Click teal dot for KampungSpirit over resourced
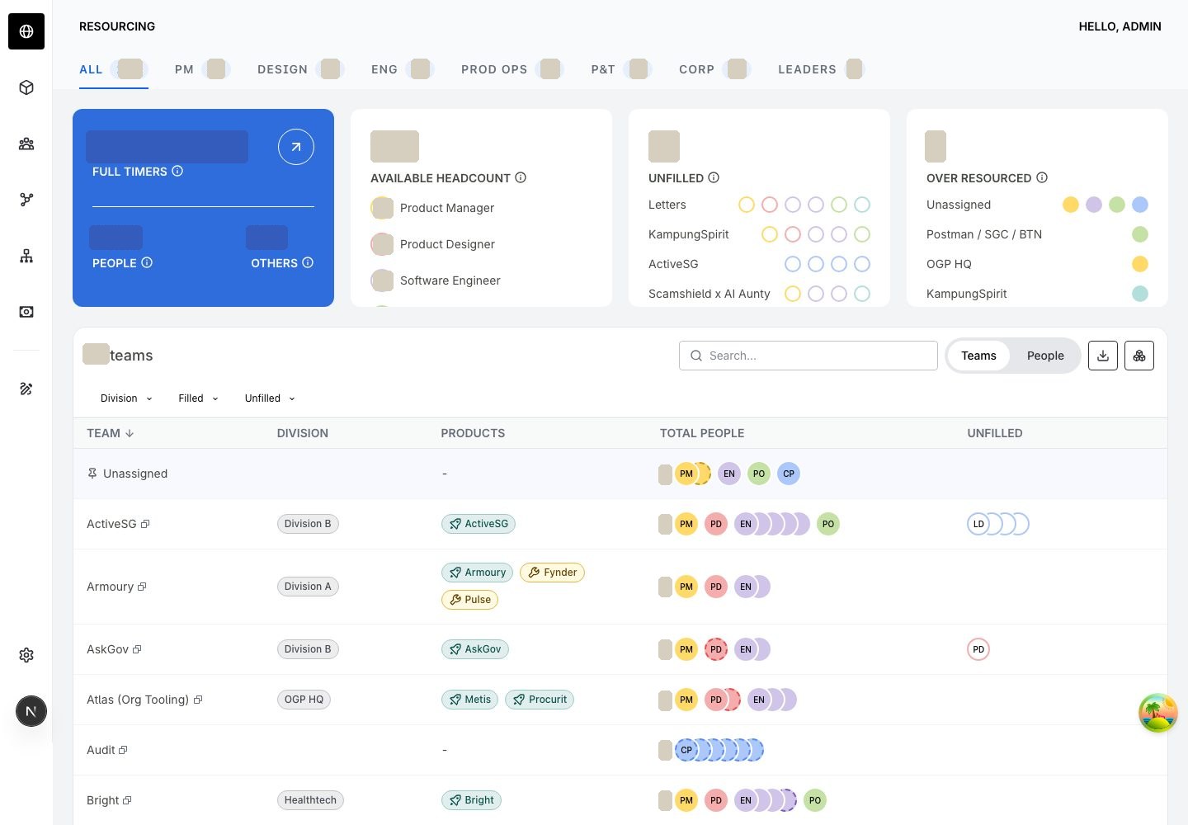The image size is (1188, 825). (x=1140, y=294)
